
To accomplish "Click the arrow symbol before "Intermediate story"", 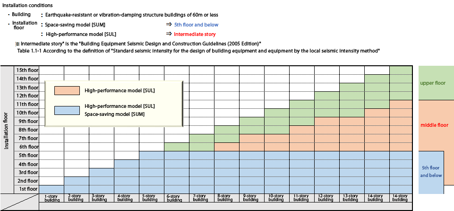I will pyautogui.click(x=169, y=34).
